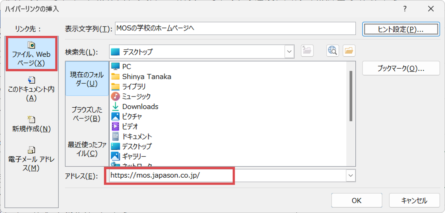Select 'E-mail Address' (電子メール アドレス) link option
Viewport: 445px width, 213px height.
31,159
